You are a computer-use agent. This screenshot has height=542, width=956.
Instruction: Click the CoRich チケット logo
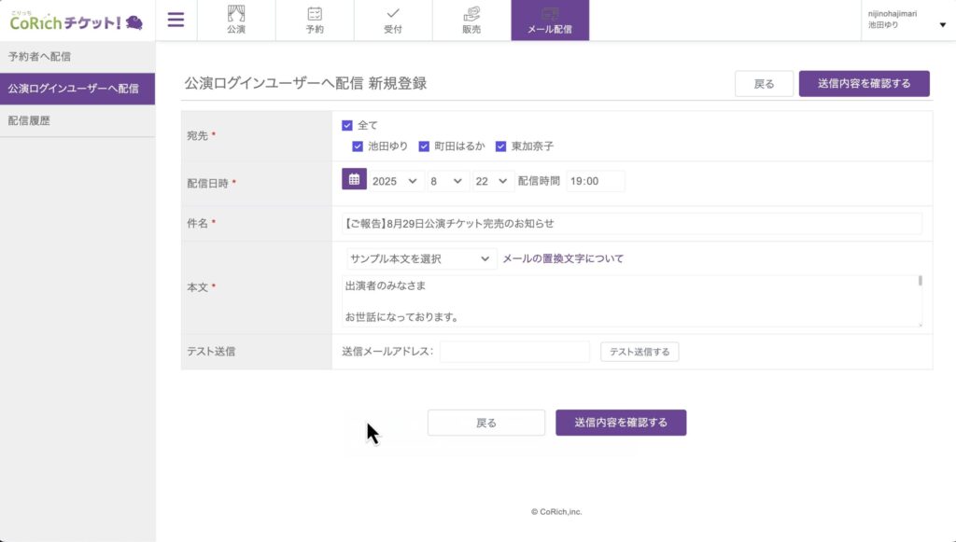[x=77, y=21]
